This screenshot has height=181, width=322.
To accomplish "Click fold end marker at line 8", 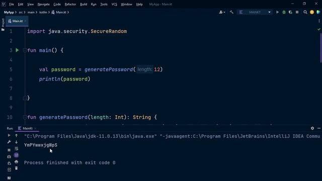I will click(25, 98).
